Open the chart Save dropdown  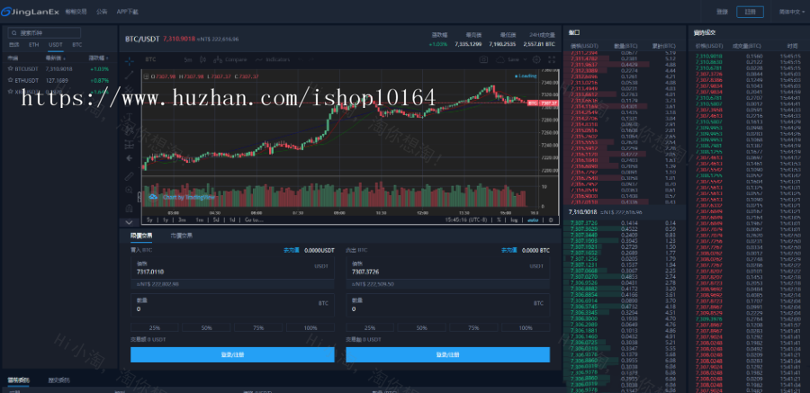(x=512, y=59)
